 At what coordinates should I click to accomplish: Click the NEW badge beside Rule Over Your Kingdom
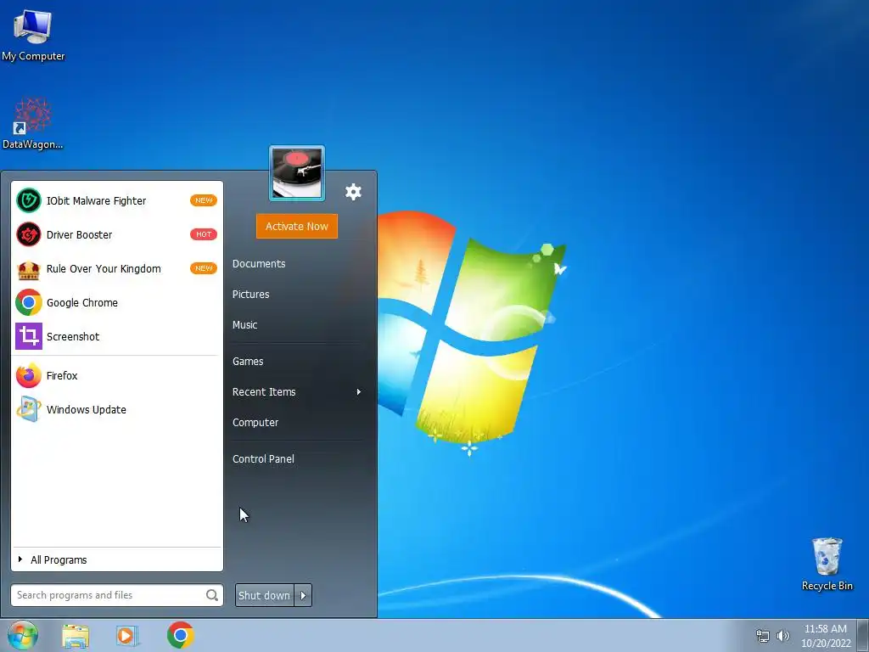(x=204, y=268)
